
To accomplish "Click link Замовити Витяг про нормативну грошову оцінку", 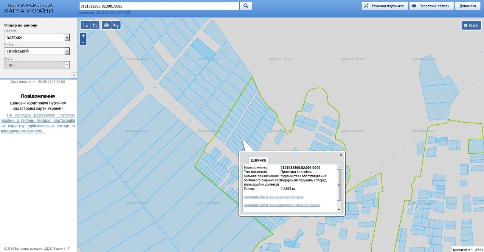I will pos(282,205).
